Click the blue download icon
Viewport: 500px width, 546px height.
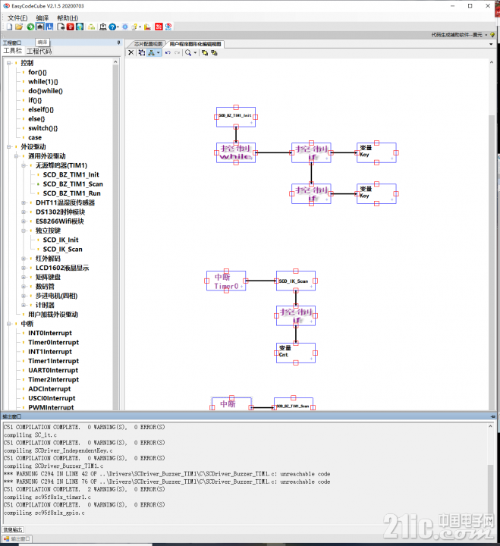[x=49, y=27]
